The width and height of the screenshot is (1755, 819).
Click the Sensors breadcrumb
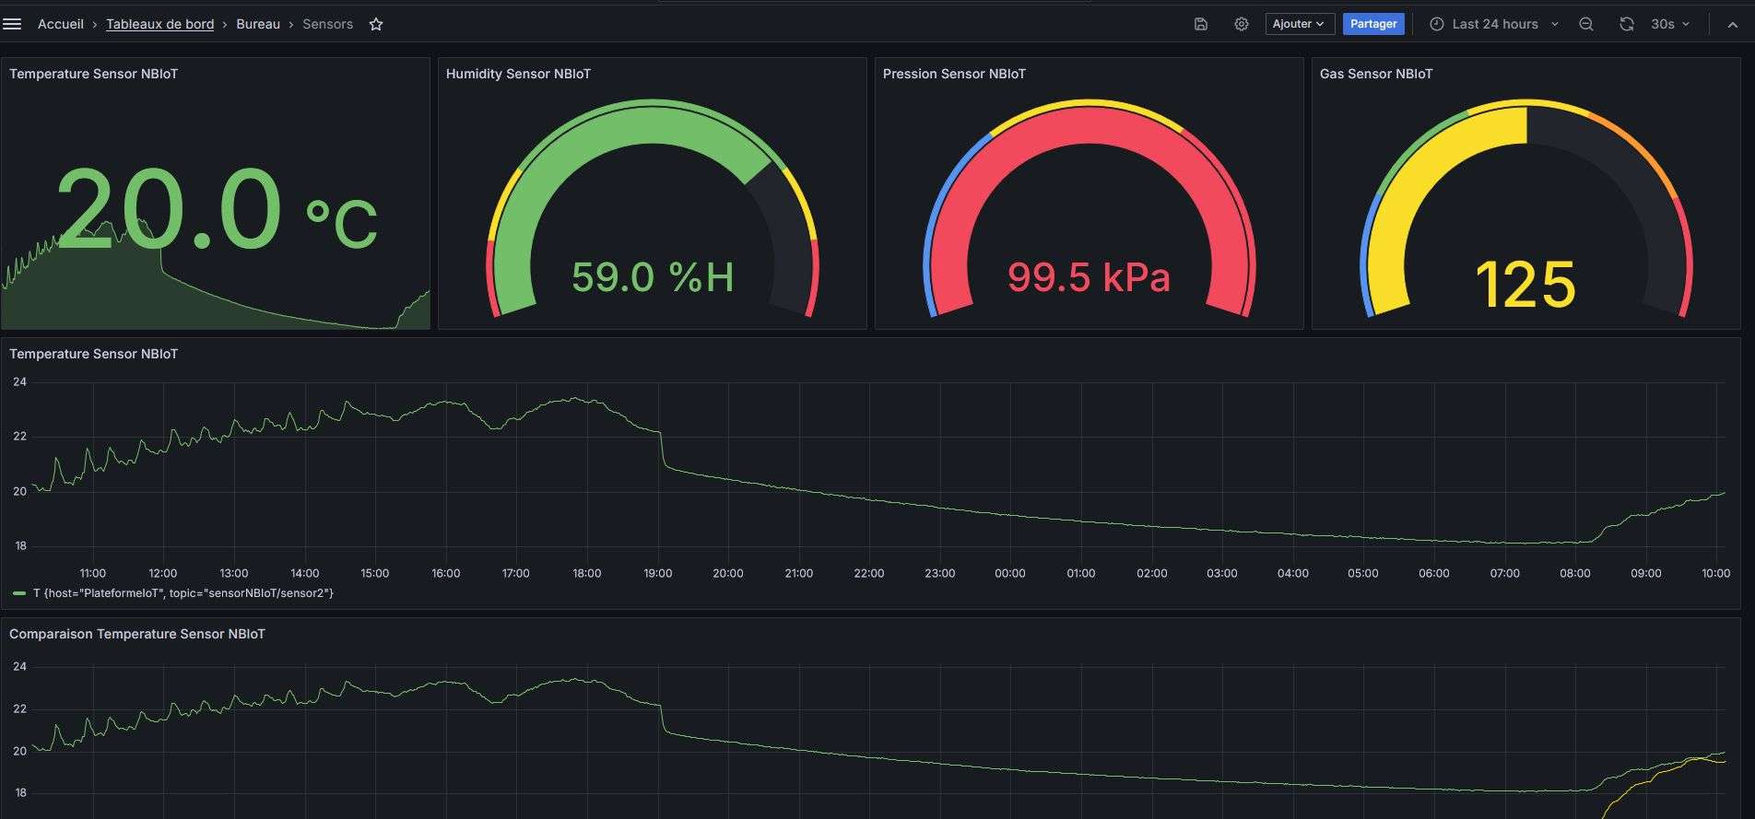(x=327, y=24)
